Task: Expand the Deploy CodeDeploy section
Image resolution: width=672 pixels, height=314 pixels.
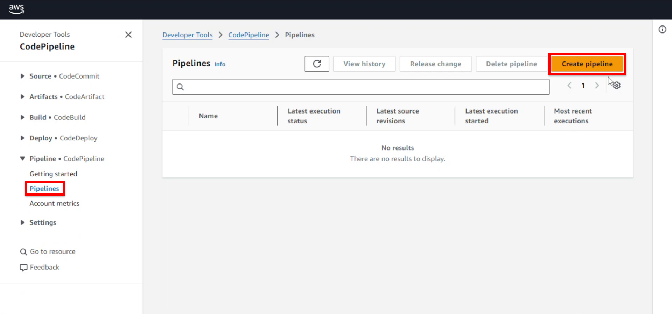Action: pos(22,138)
